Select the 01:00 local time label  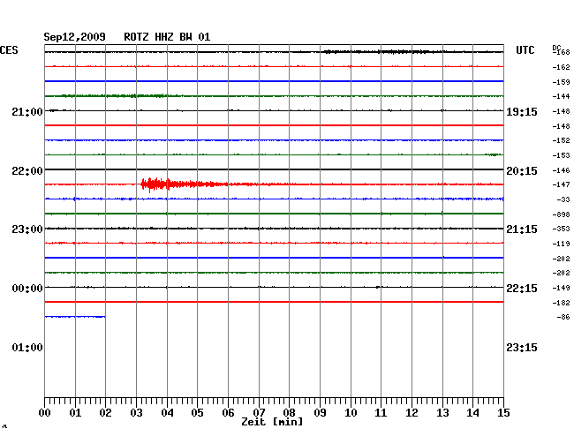pos(27,348)
